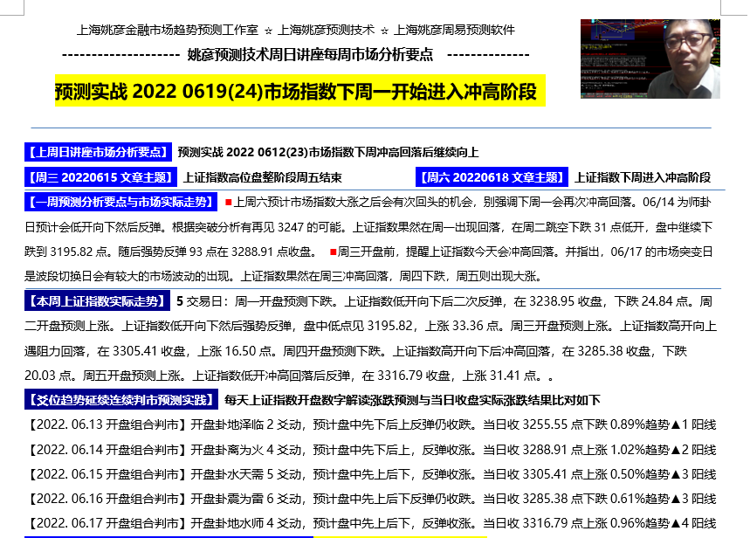Click the text '当日收 3255.55 点下跌 0.89%'

(564, 424)
